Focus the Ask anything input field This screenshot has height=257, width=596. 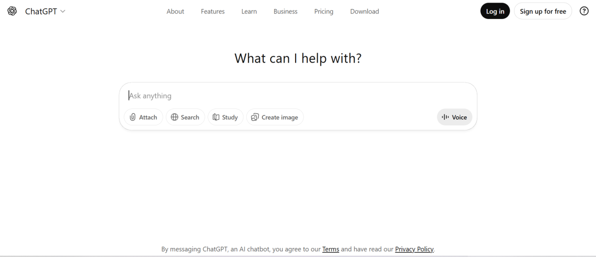click(x=298, y=95)
